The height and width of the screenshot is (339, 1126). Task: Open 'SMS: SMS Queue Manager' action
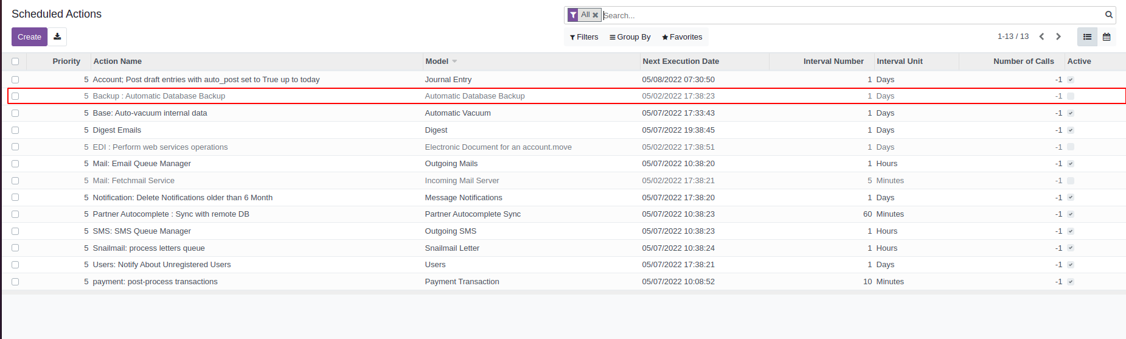click(142, 231)
